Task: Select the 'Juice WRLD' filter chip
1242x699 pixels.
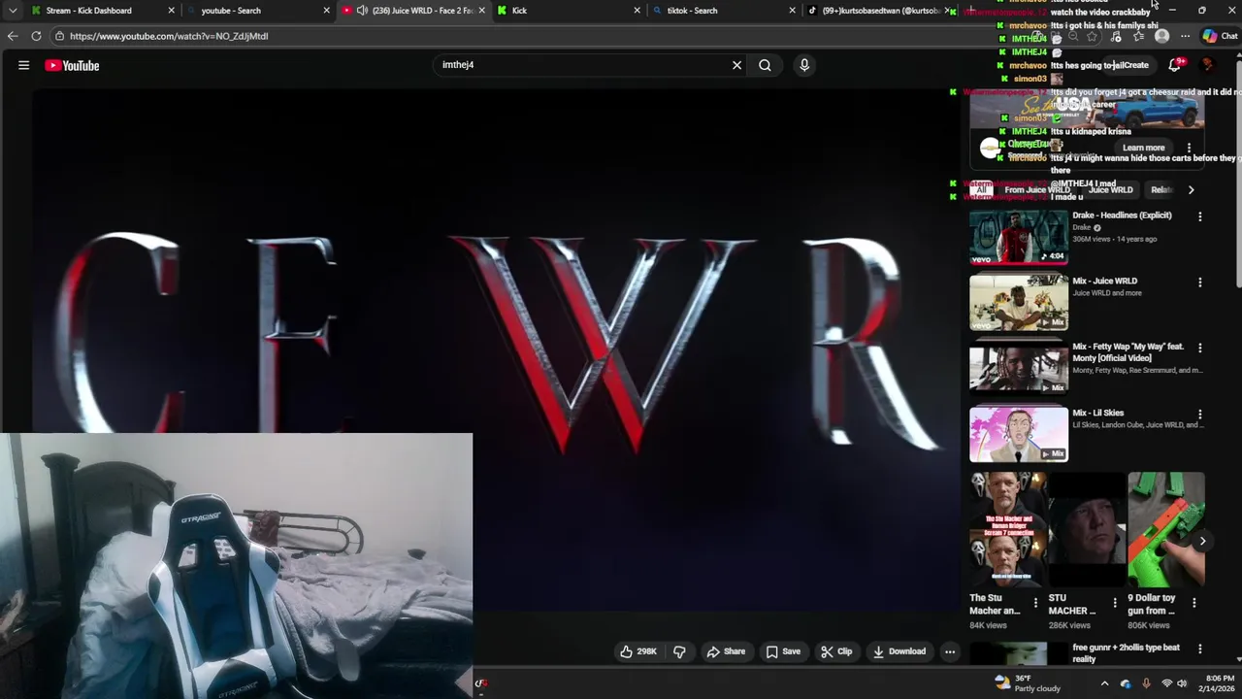Action: point(1110,190)
